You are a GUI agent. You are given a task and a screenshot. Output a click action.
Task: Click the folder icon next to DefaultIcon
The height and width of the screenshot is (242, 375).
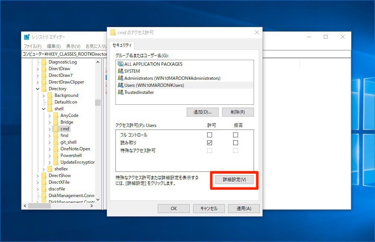click(x=50, y=102)
